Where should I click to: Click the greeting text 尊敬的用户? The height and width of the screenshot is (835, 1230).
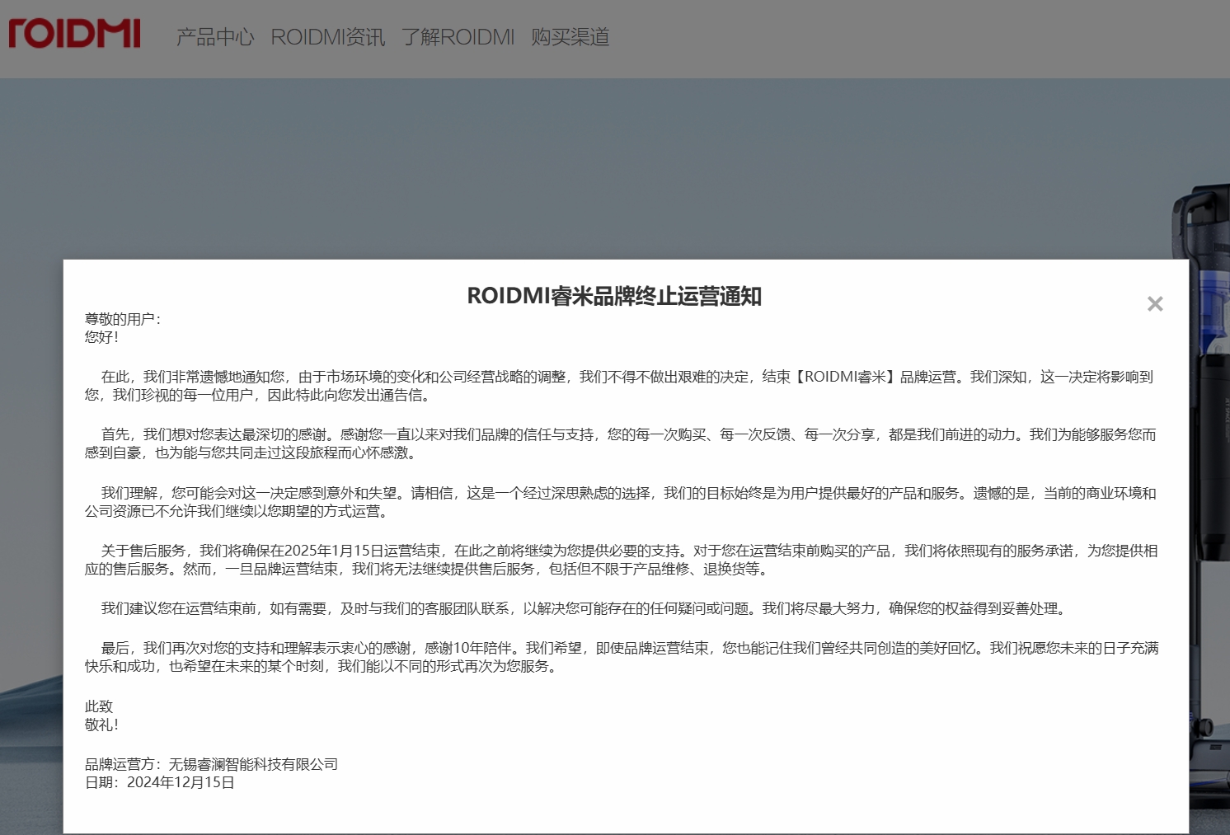click(123, 319)
